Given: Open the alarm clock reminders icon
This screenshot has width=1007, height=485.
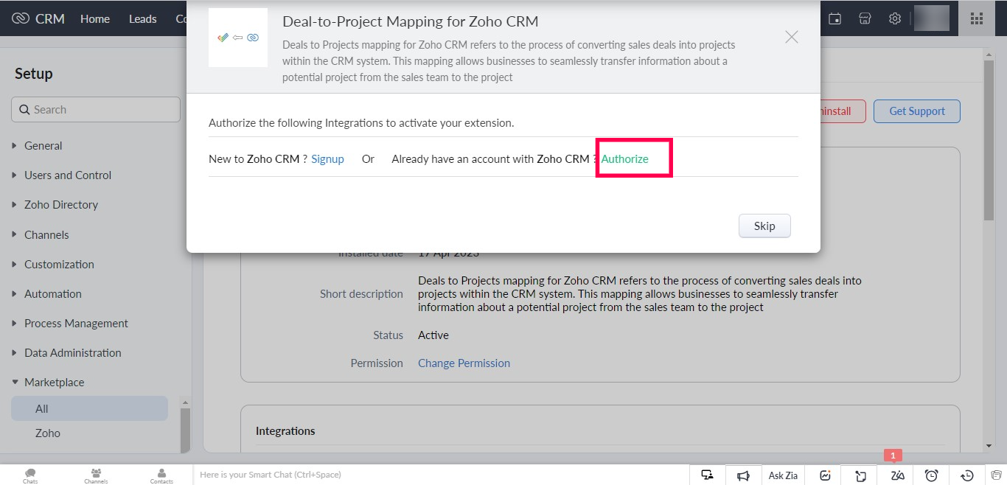Looking at the screenshot, I should tap(932, 475).
